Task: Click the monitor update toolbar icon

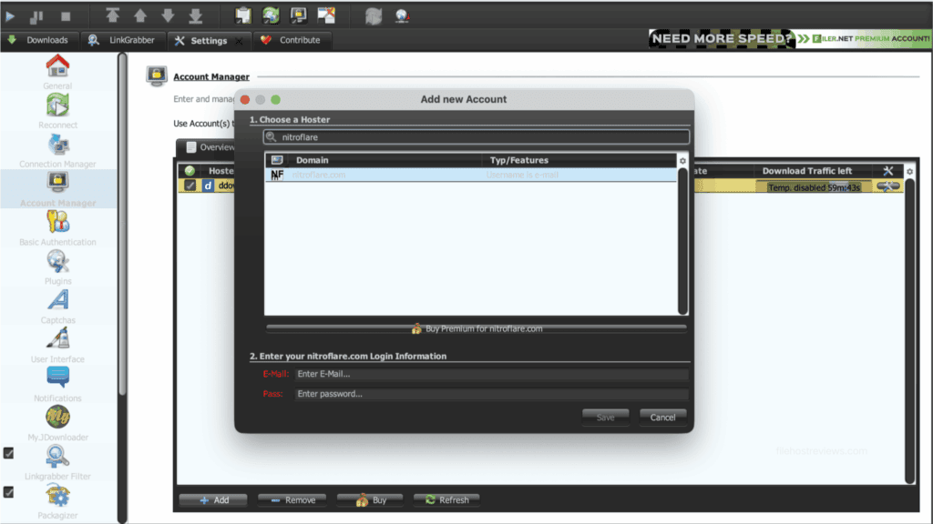Action: (298, 15)
